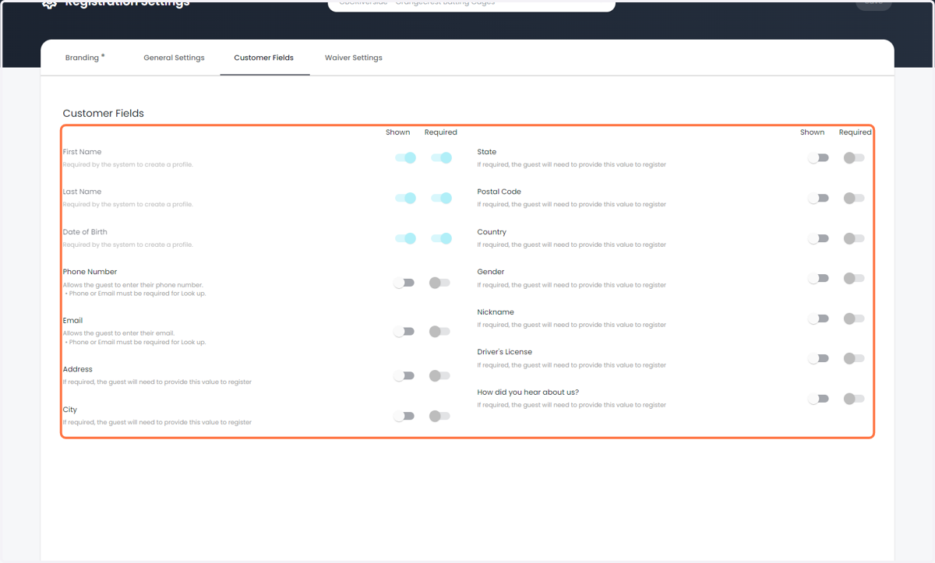Viewport: 935px width, 563px height.
Task: Show the Country field
Action: 818,238
